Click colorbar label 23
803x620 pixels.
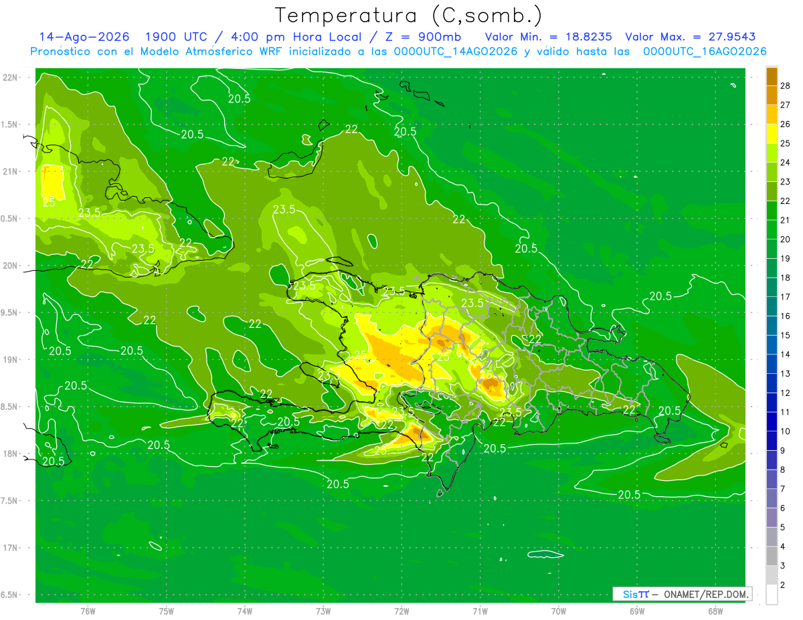tap(786, 181)
